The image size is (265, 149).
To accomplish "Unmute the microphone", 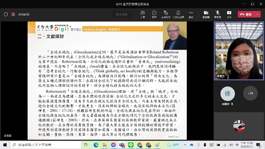I will click(217, 14).
